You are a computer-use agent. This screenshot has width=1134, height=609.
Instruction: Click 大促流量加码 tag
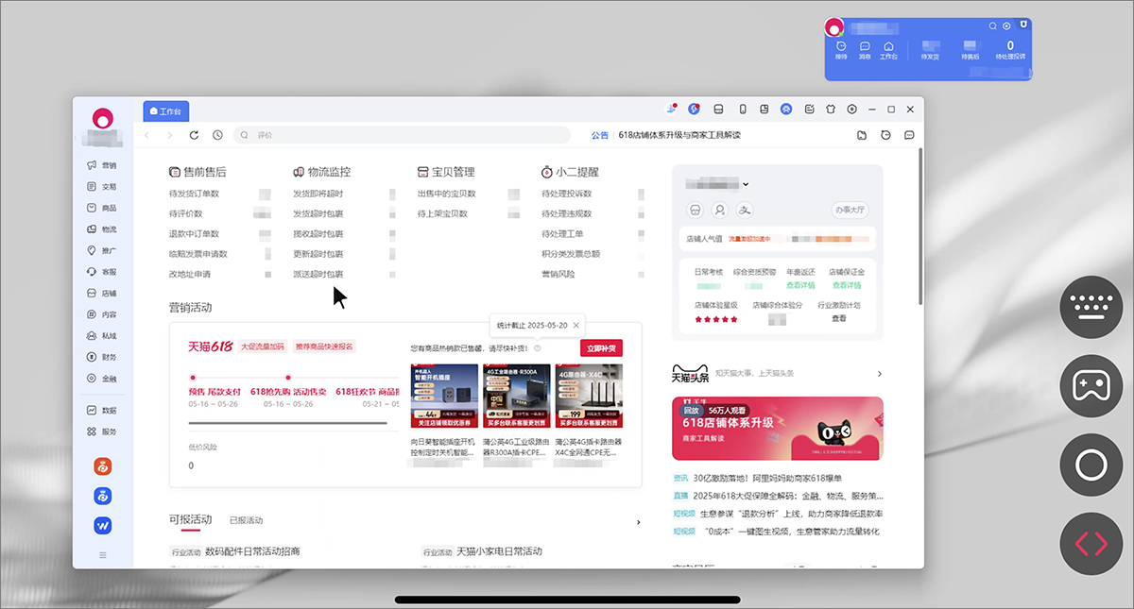click(262, 347)
